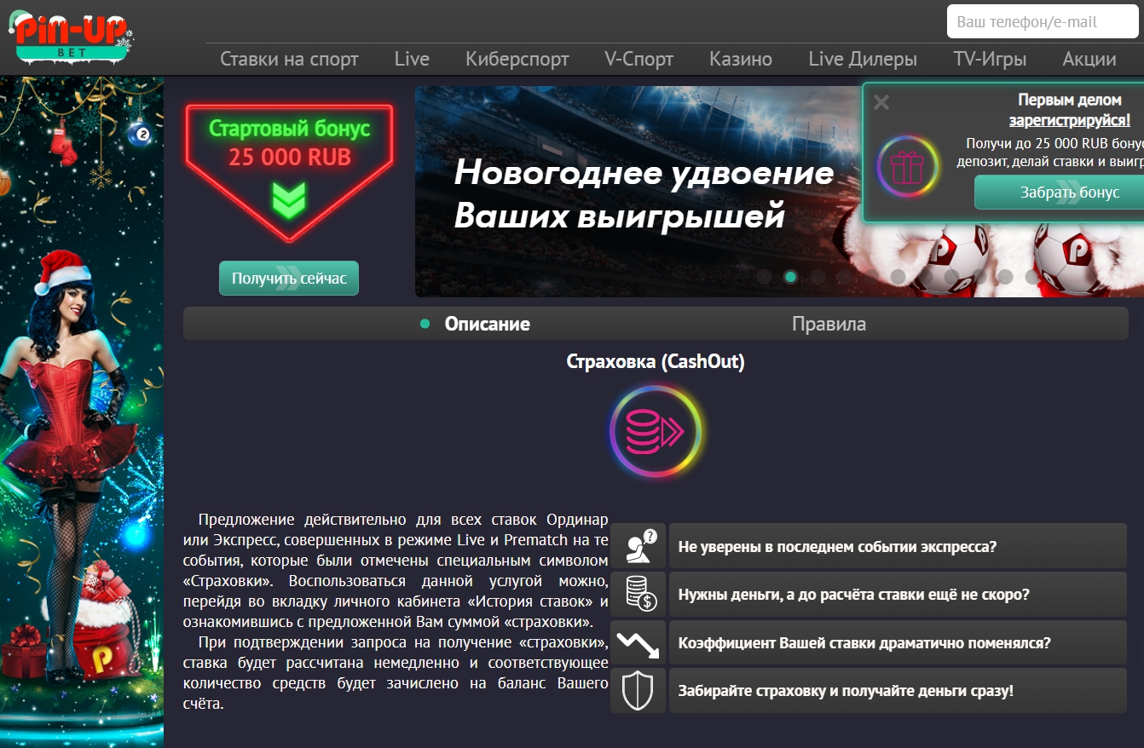Go to Киберспорт section

coord(517,60)
